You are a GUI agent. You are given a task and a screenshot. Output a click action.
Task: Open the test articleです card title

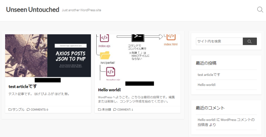coord(23,86)
